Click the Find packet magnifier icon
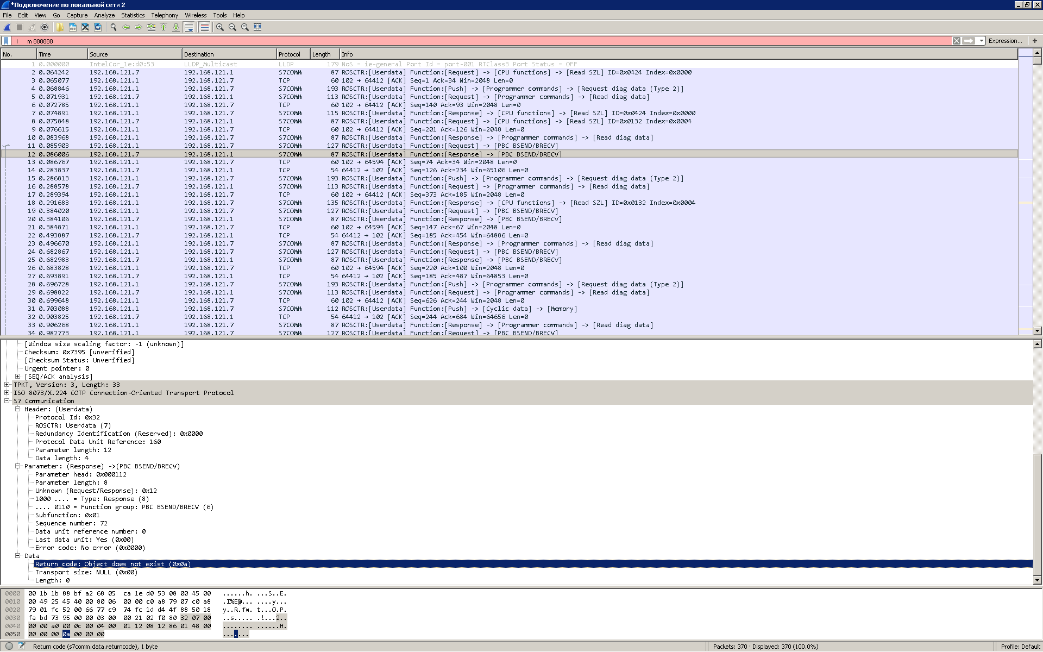 [114, 27]
